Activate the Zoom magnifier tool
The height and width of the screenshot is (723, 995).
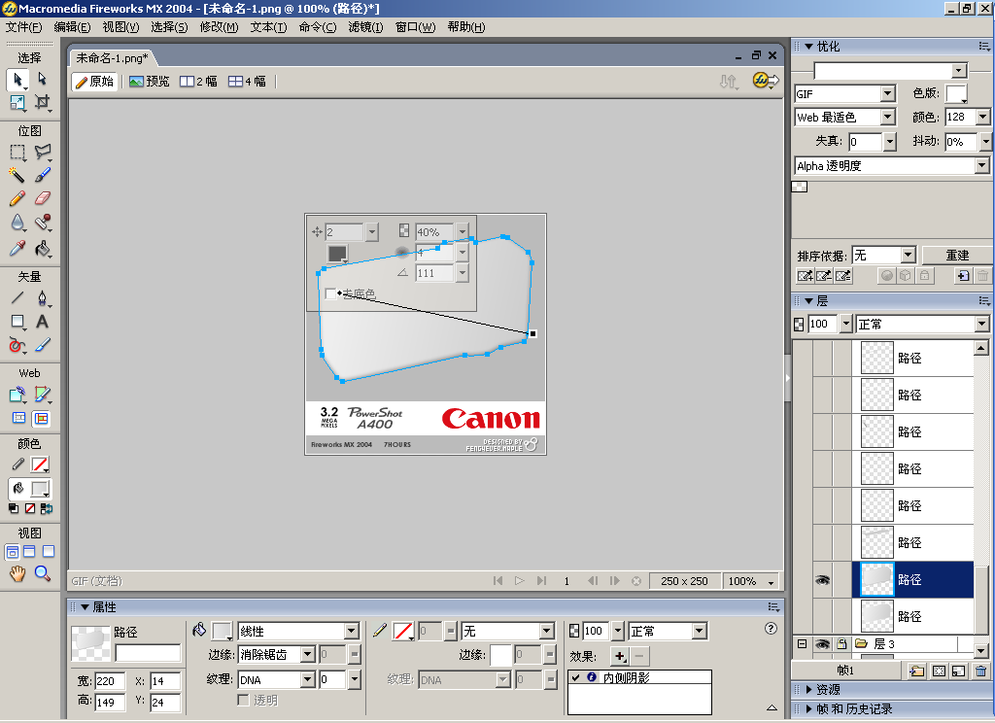(42, 573)
